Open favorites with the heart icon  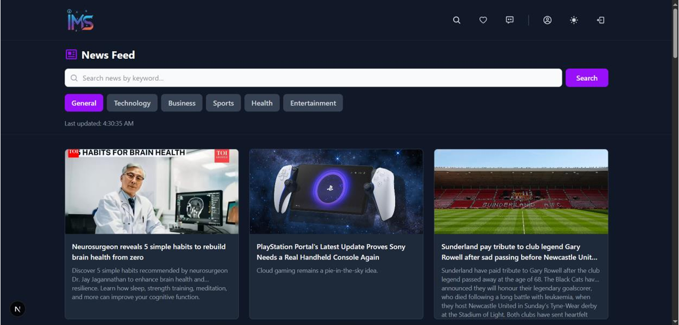pyautogui.click(x=483, y=20)
